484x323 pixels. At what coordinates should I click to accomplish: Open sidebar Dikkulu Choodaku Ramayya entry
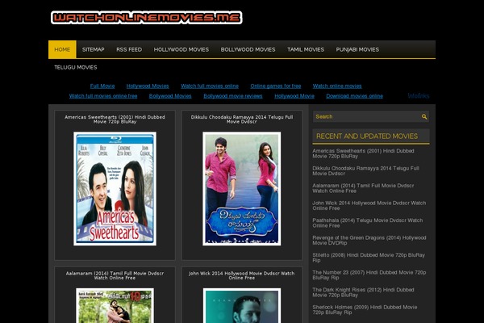click(365, 170)
